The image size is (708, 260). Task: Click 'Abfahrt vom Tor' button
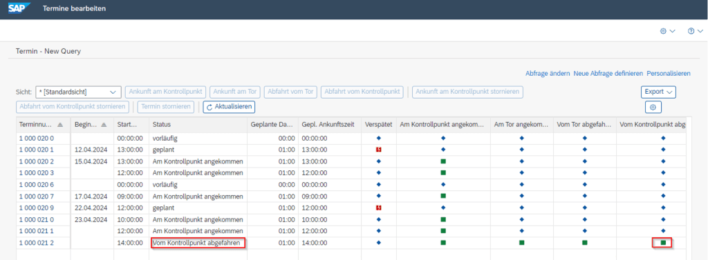(291, 92)
